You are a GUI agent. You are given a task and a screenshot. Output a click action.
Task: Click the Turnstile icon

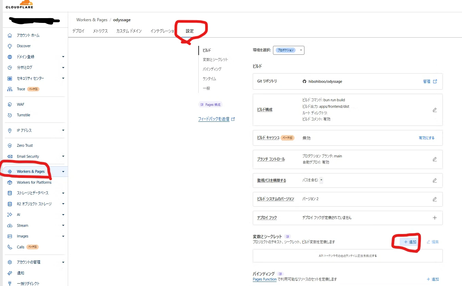(10, 115)
